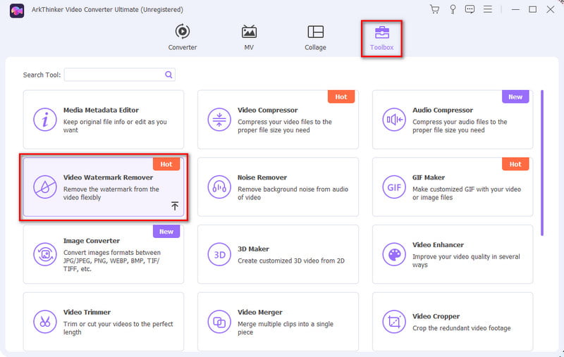Click the Video Cropper icon
564x357 pixels.
394,322
